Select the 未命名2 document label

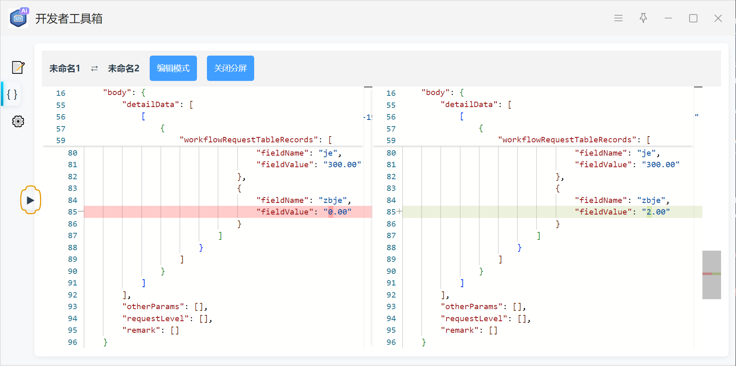point(124,68)
